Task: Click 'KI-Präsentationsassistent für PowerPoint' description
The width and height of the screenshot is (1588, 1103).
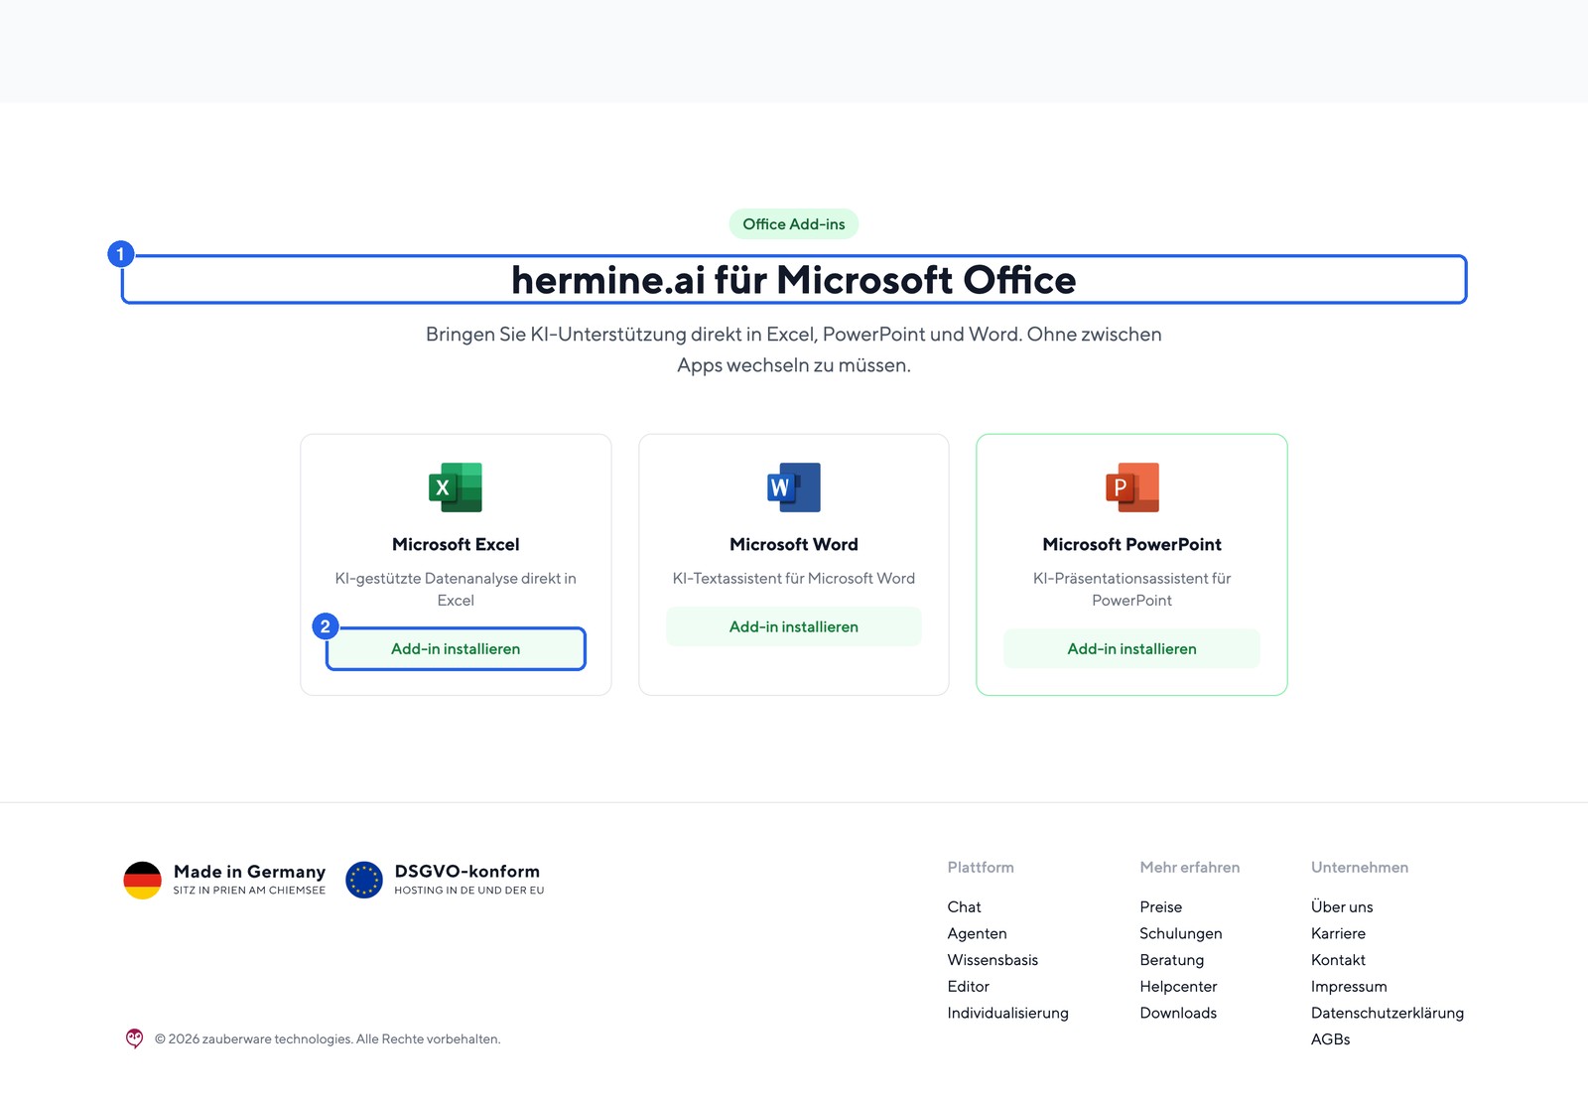Action: tap(1132, 589)
